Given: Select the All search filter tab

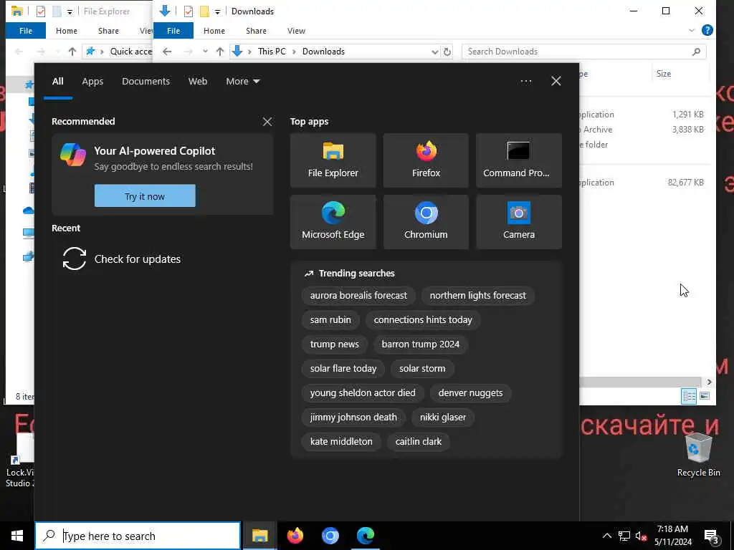Looking at the screenshot, I should tap(57, 82).
